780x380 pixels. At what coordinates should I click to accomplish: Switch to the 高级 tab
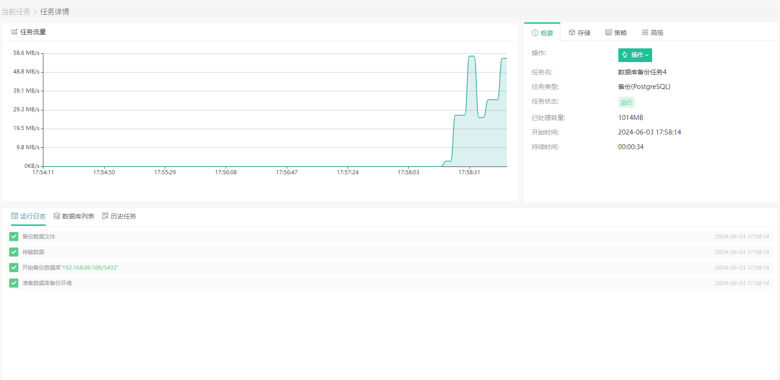(653, 33)
